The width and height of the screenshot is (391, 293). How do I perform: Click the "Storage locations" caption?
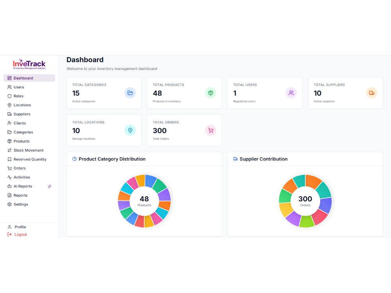(x=84, y=139)
